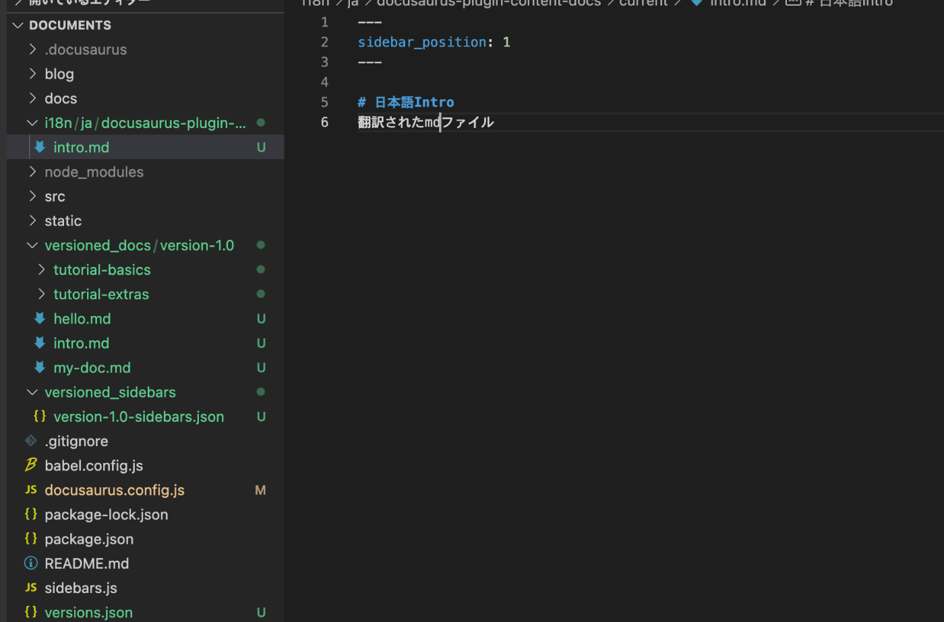Click the versions.json braces icon
The width and height of the screenshot is (944, 622).
point(31,612)
